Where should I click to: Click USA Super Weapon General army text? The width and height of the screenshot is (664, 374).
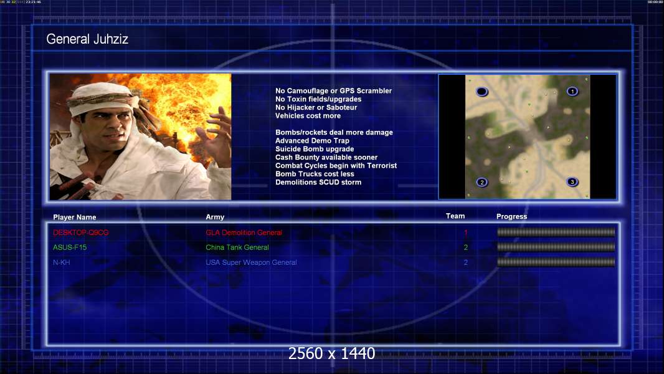251,262
